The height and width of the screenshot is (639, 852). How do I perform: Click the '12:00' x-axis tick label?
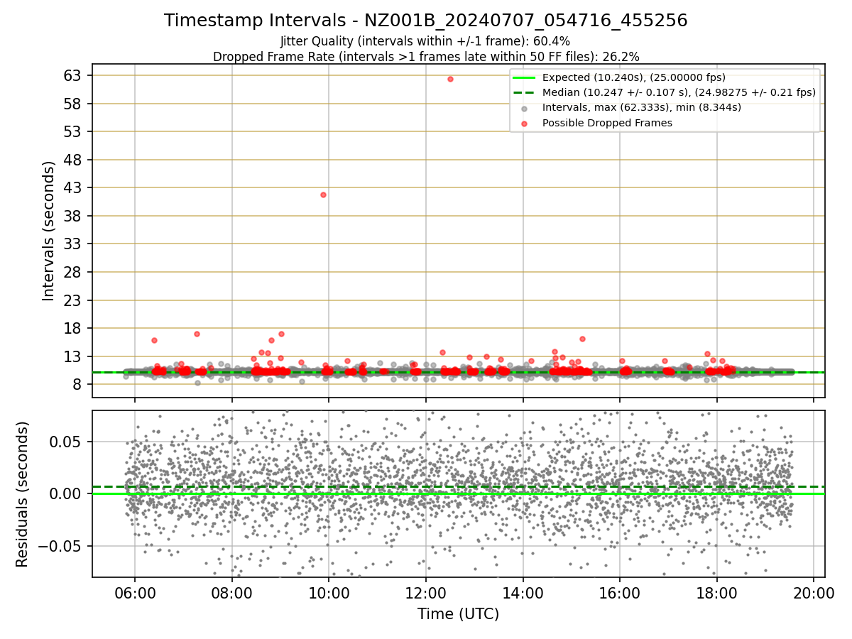pos(425,591)
